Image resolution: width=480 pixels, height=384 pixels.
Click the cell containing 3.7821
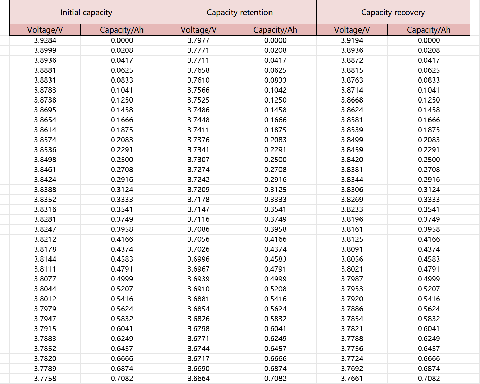pyautogui.click(x=352, y=329)
